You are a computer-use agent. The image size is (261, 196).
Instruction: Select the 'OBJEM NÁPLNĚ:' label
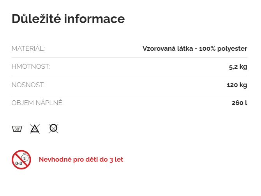[x=37, y=103]
